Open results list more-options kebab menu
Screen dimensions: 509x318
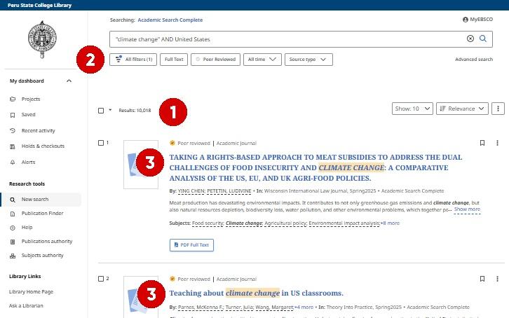498,109
